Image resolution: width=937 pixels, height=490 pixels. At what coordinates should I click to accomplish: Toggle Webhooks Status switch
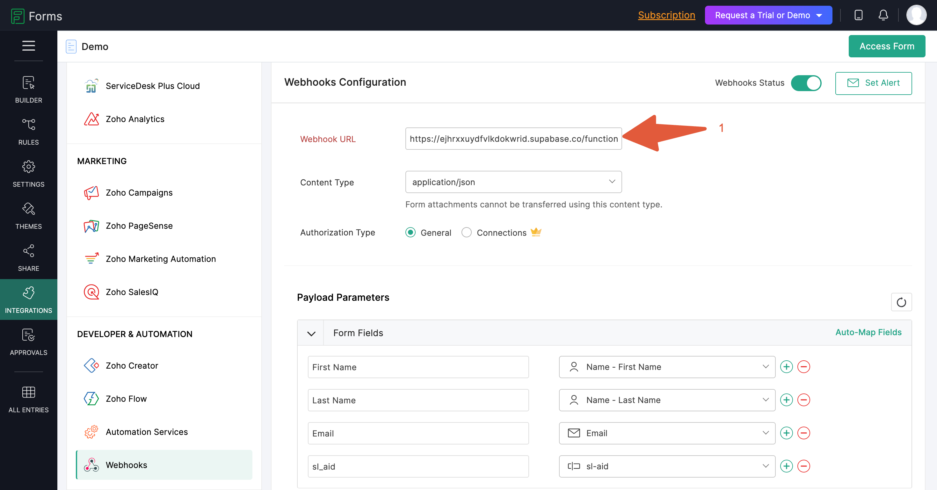coord(806,83)
